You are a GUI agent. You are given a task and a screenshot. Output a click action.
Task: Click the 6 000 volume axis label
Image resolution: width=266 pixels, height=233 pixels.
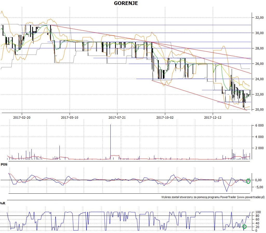point(260,125)
